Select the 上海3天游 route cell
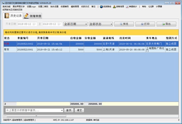Viewport: 182px width, 124px height. (111, 50)
